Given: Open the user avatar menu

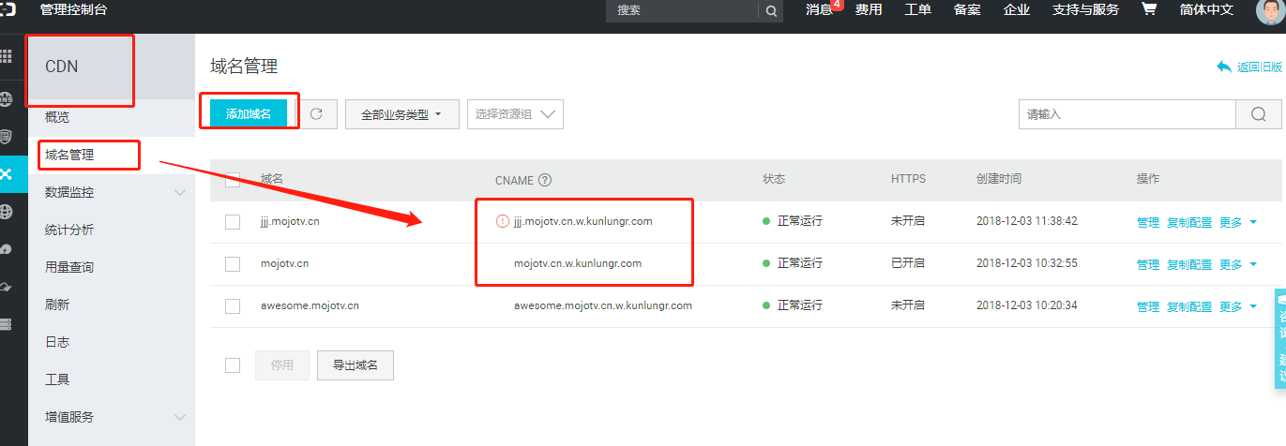Looking at the screenshot, I should (x=1270, y=10).
